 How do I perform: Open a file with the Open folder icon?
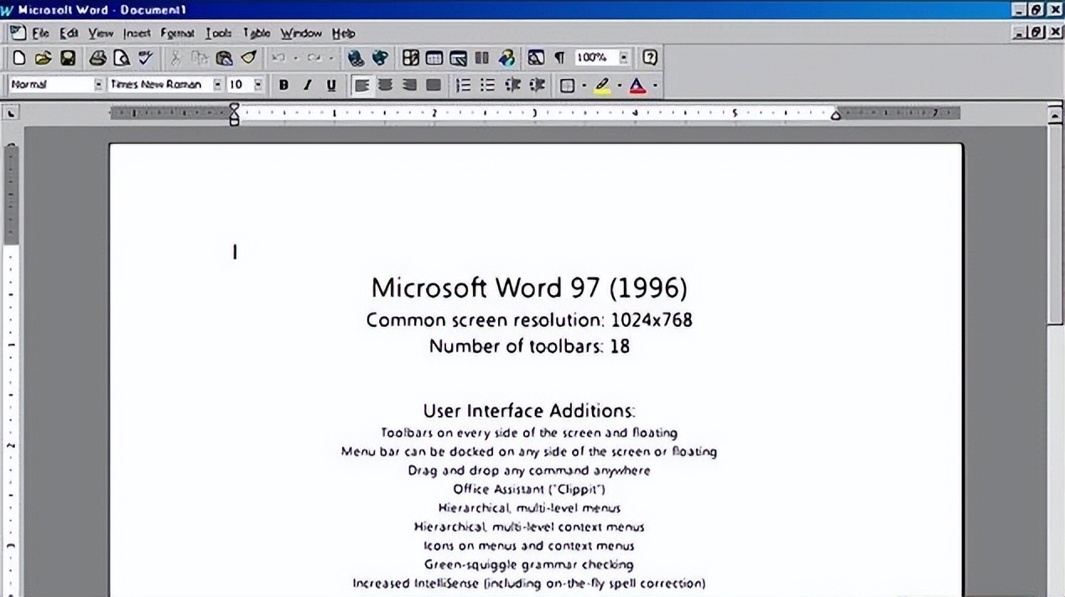pyautogui.click(x=43, y=59)
